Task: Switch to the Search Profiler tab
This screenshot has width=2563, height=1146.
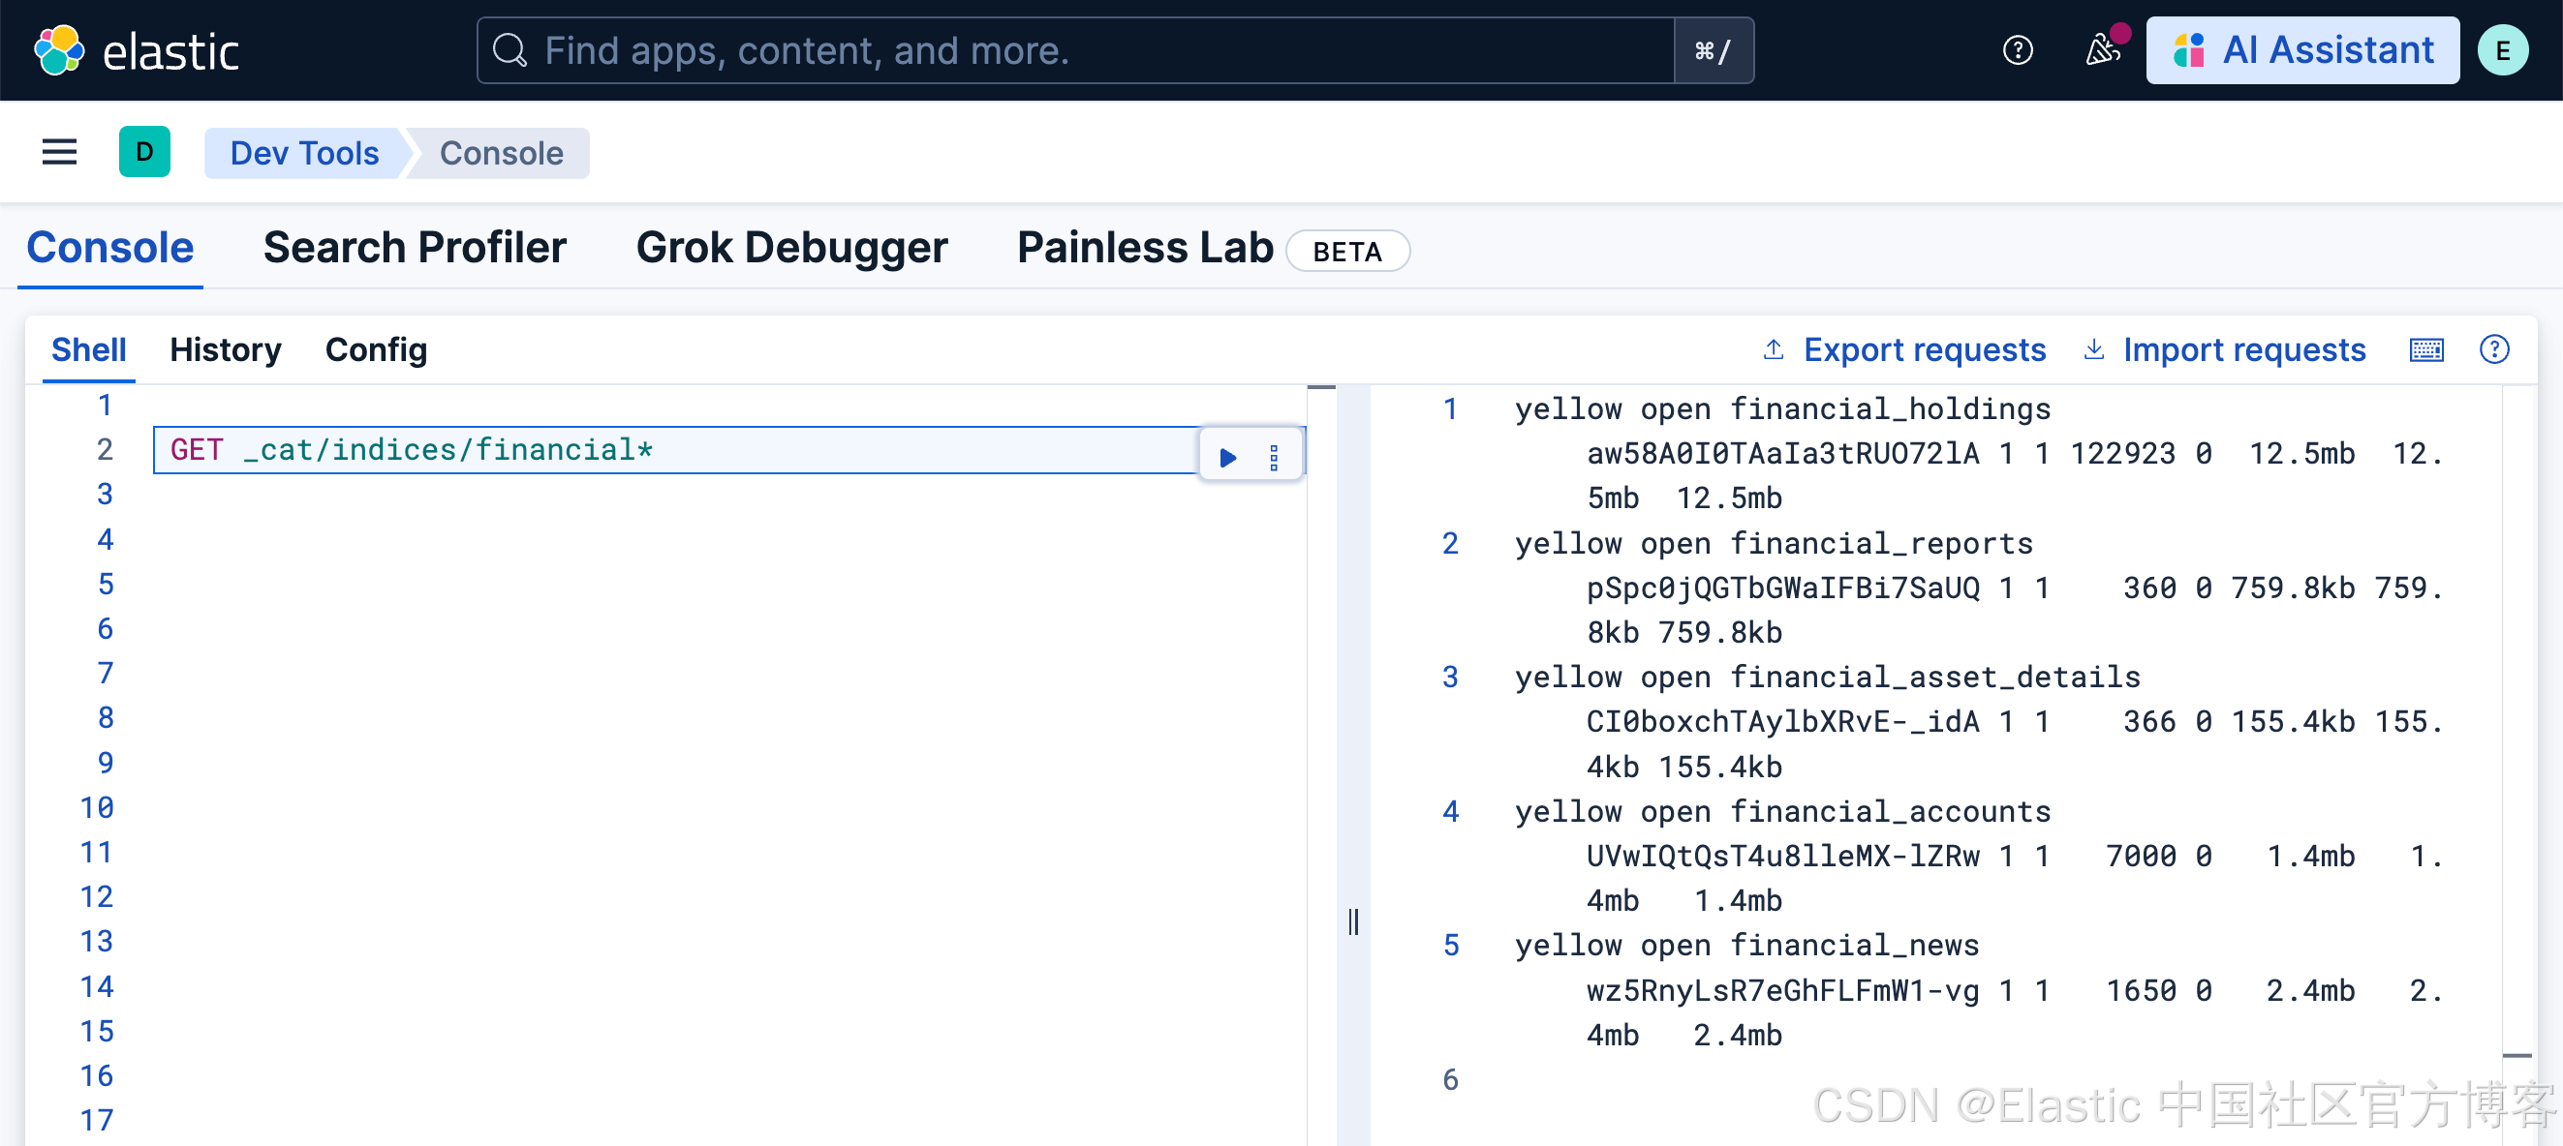Action: tap(415, 248)
